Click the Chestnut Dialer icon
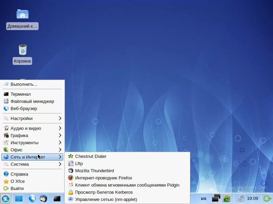This screenshot has width=273, height=204. tap(70, 156)
